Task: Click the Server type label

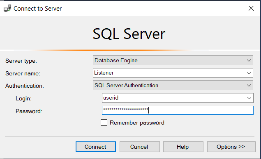Action: tap(21, 61)
